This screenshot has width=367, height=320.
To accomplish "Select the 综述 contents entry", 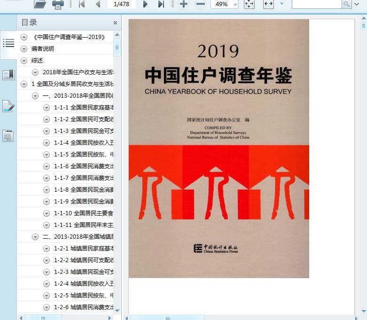I will tap(37, 61).
